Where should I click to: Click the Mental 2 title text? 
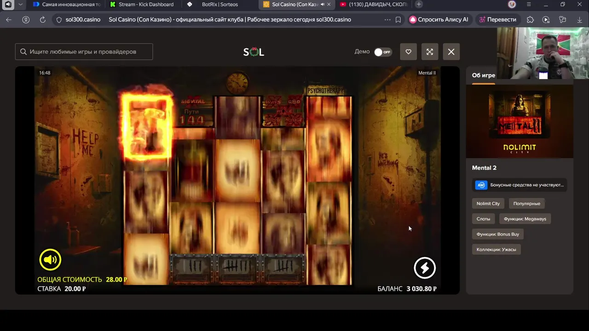click(485, 168)
